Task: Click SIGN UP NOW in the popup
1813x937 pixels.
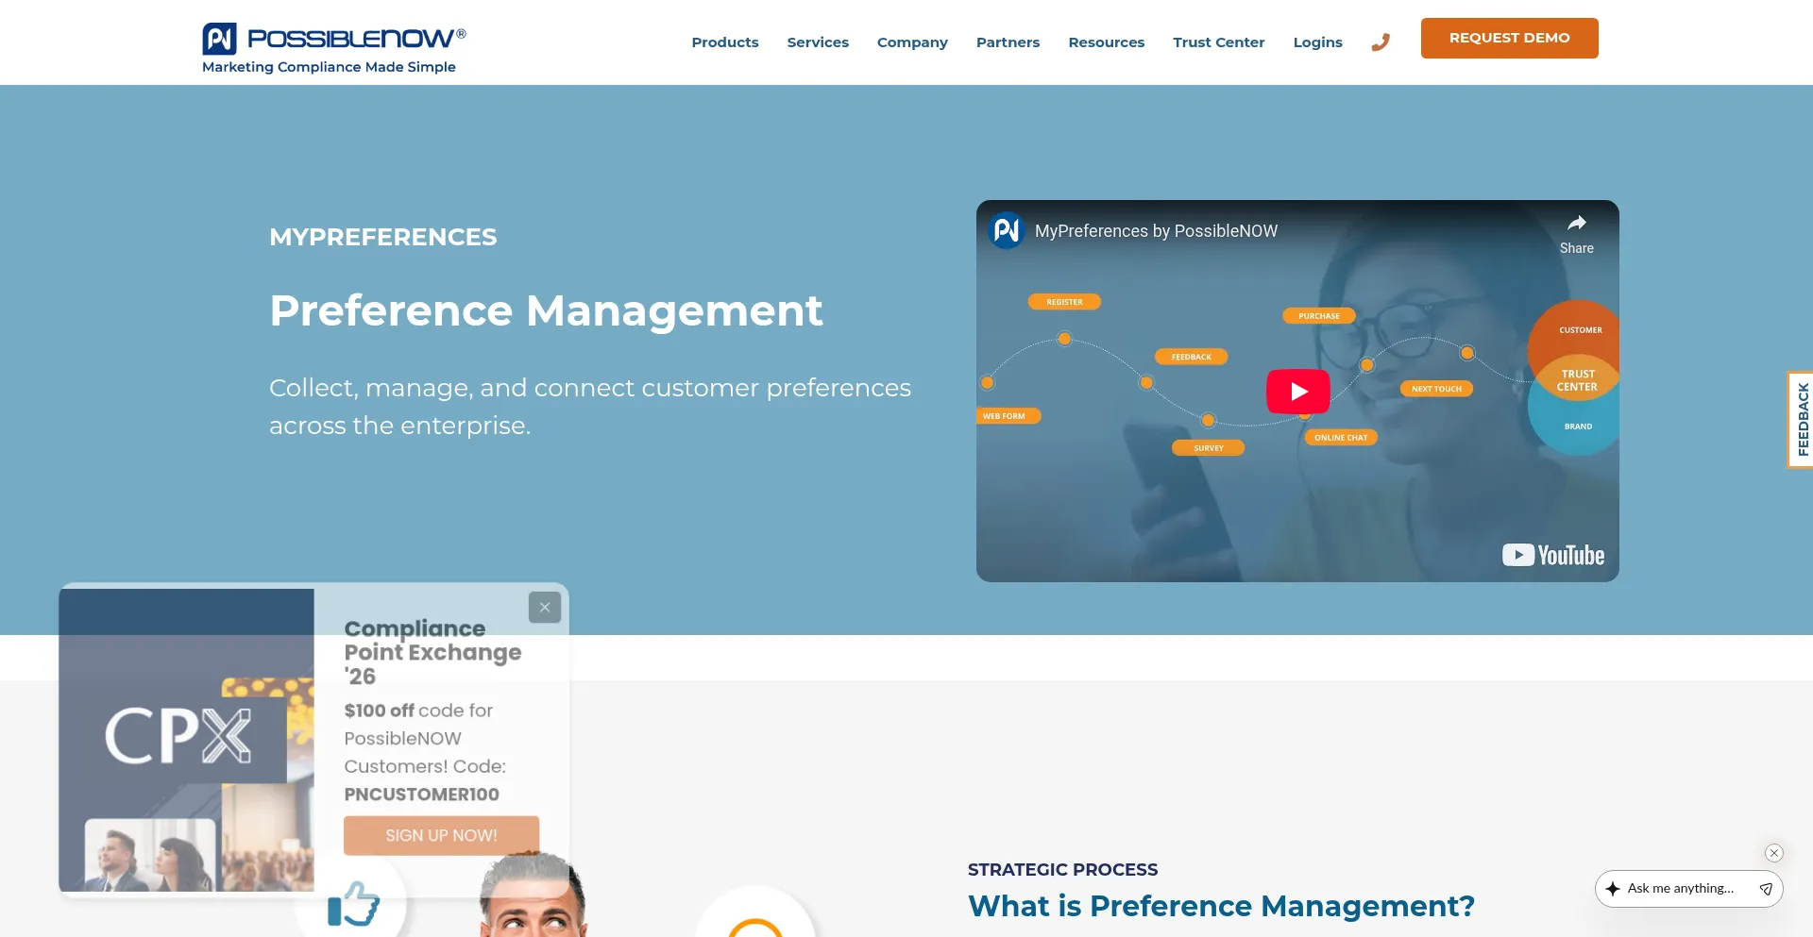Action: click(x=440, y=834)
